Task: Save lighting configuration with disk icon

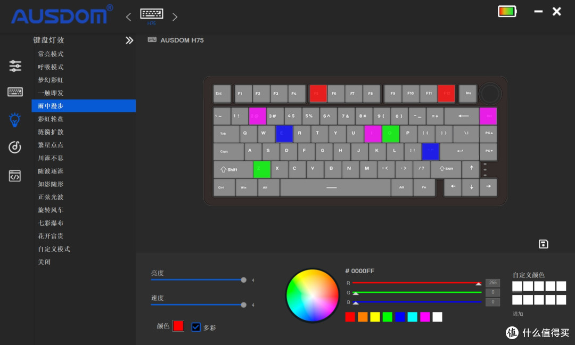Action: point(544,244)
